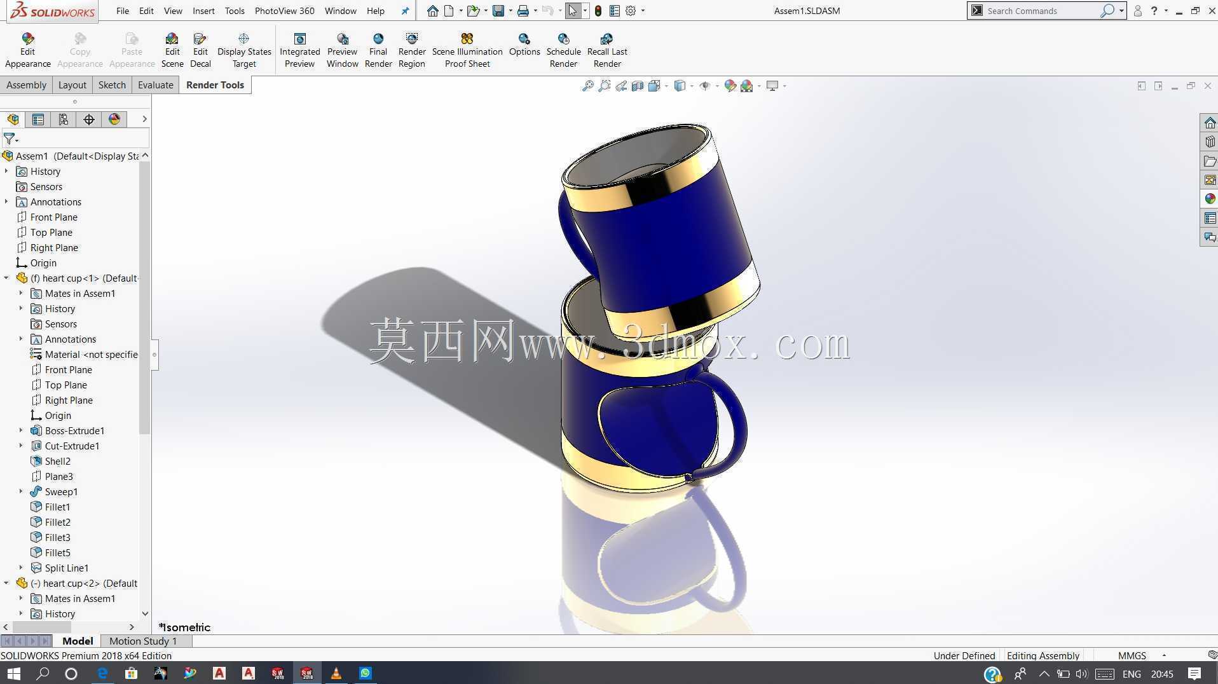The width and height of the screenshot is (1218, 684).
Task: Click feature tree vertical scrollbar
Action: pos(144,299)
